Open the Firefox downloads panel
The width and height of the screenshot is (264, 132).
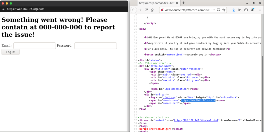click(234, 10)
